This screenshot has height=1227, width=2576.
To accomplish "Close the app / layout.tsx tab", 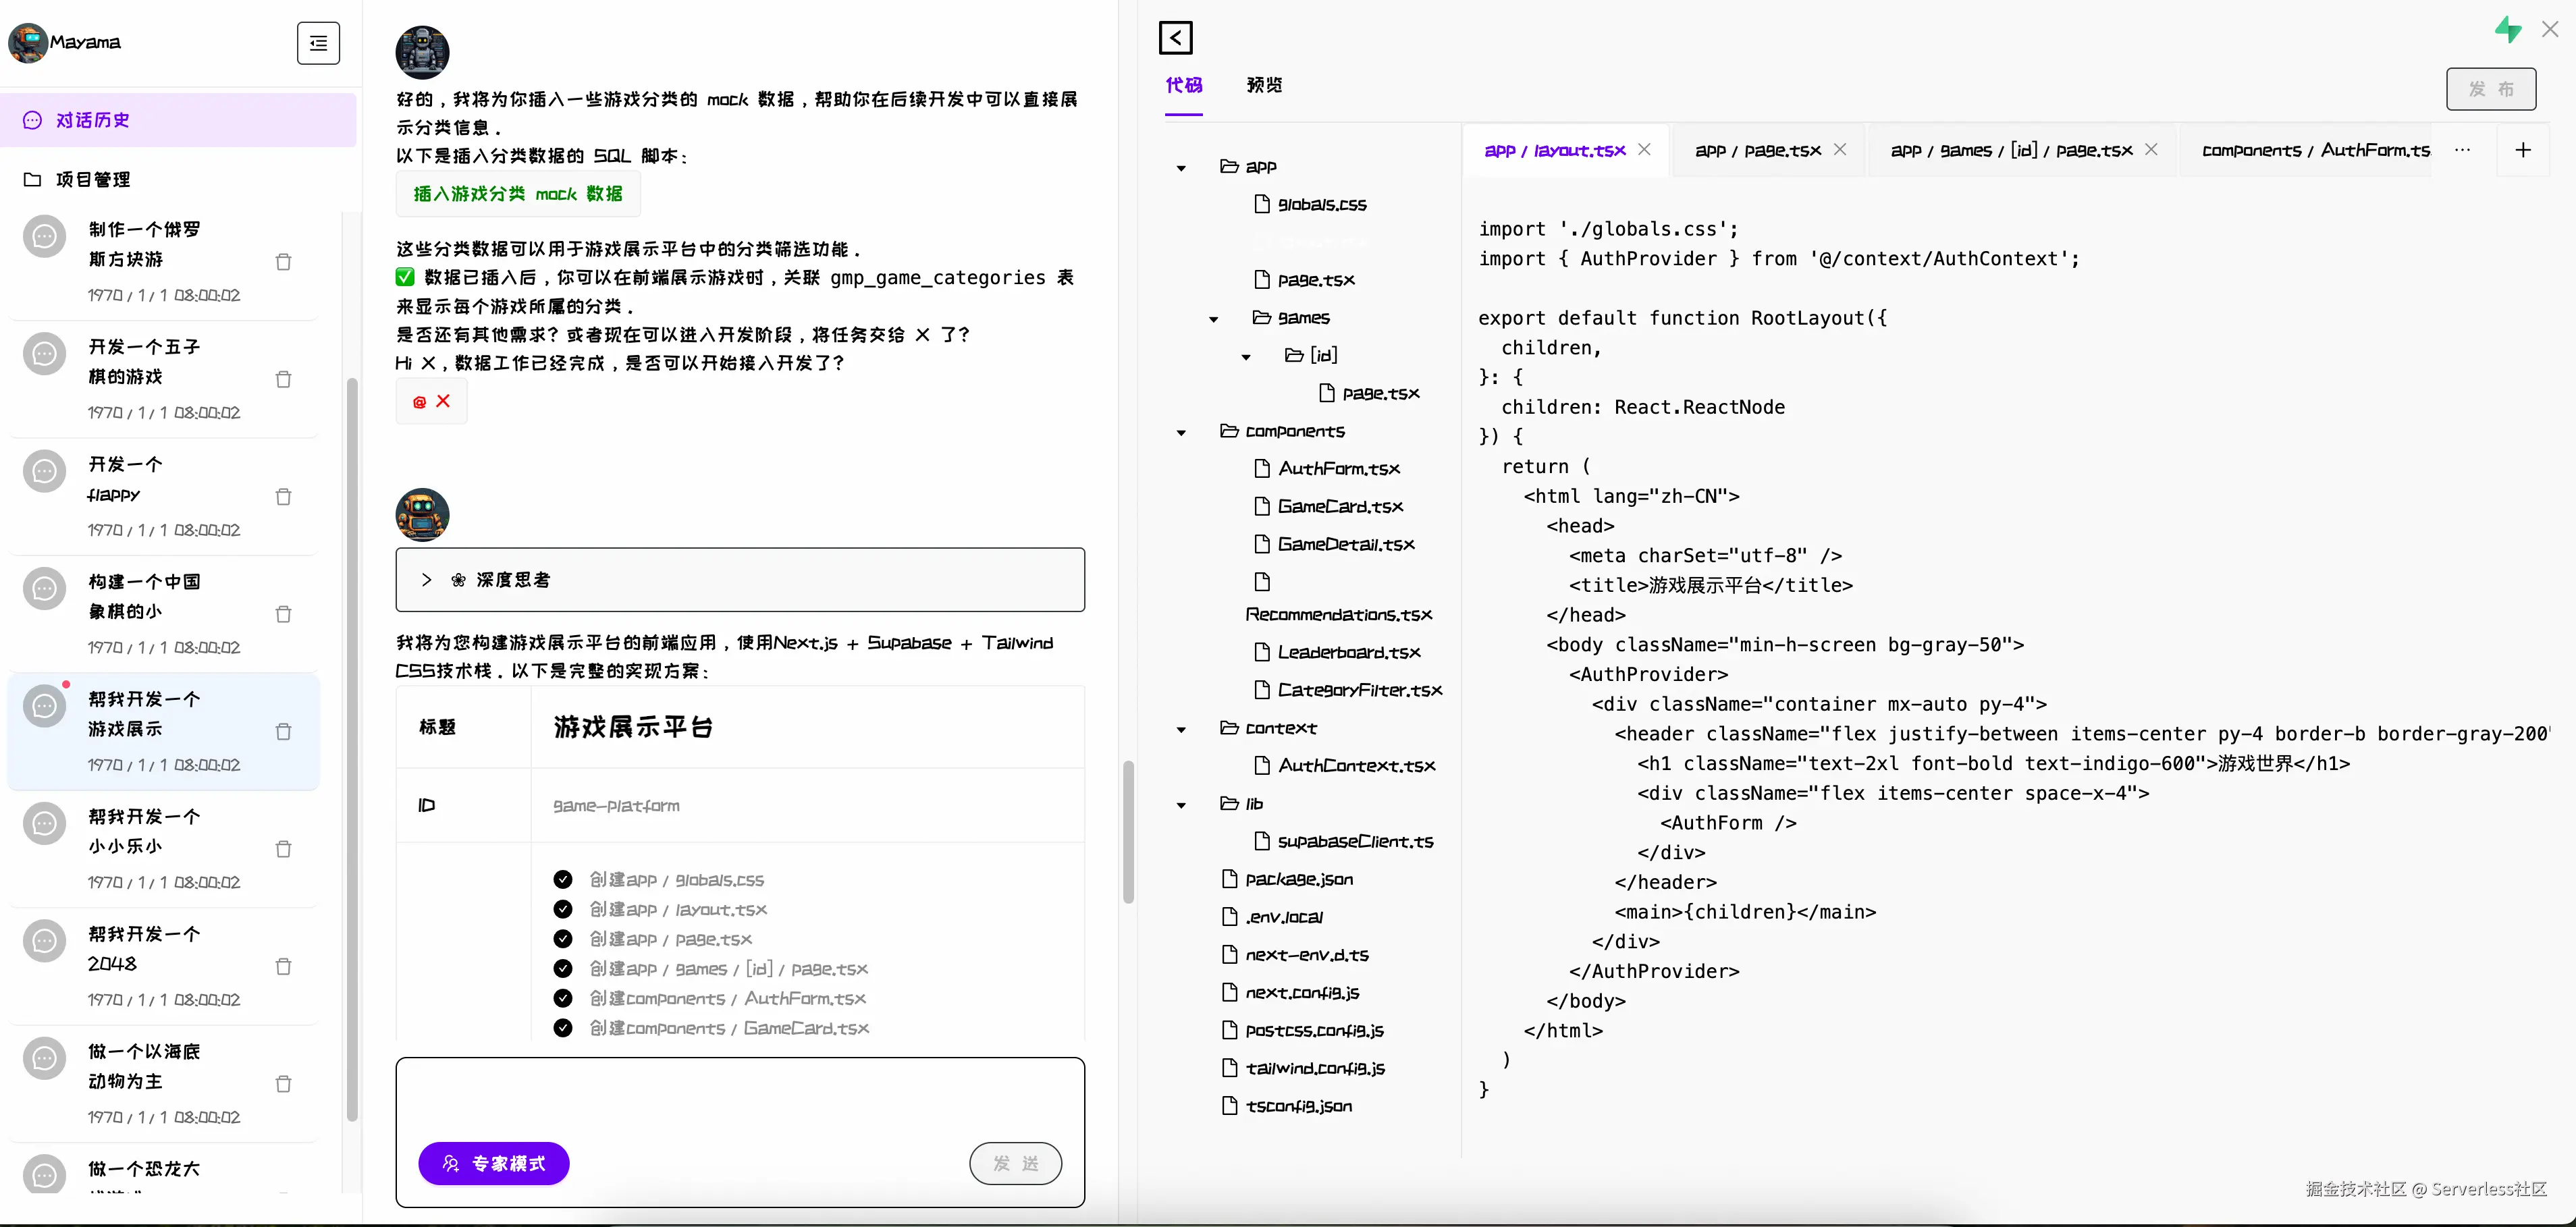I will click(1645, 149).
